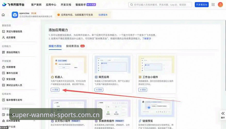Viewport: 226px width, 129px height.
Task: Add the 网页应用 capability
Action: 99,90
